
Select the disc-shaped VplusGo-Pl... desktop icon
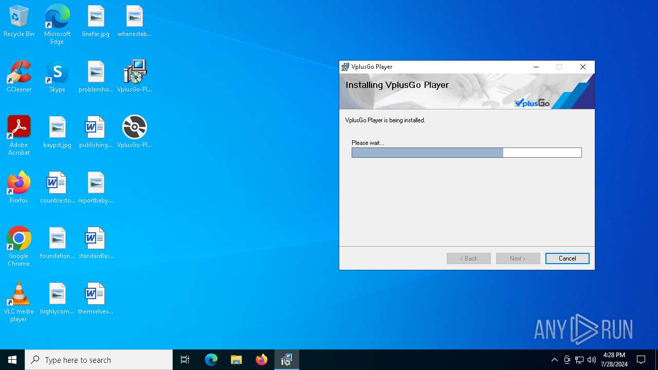(134, 132)
